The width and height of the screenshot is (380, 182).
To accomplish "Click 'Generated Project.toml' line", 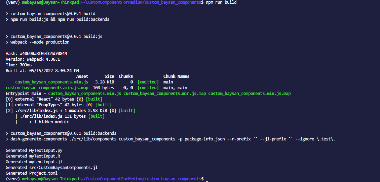I will [x=32, y=173].
